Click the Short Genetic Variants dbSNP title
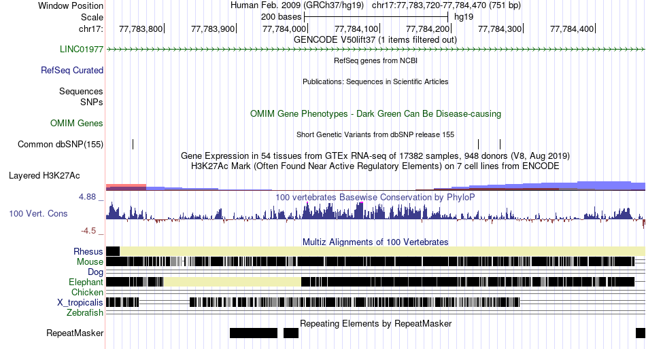The image size is (646, 349). [x=375, y=134]
